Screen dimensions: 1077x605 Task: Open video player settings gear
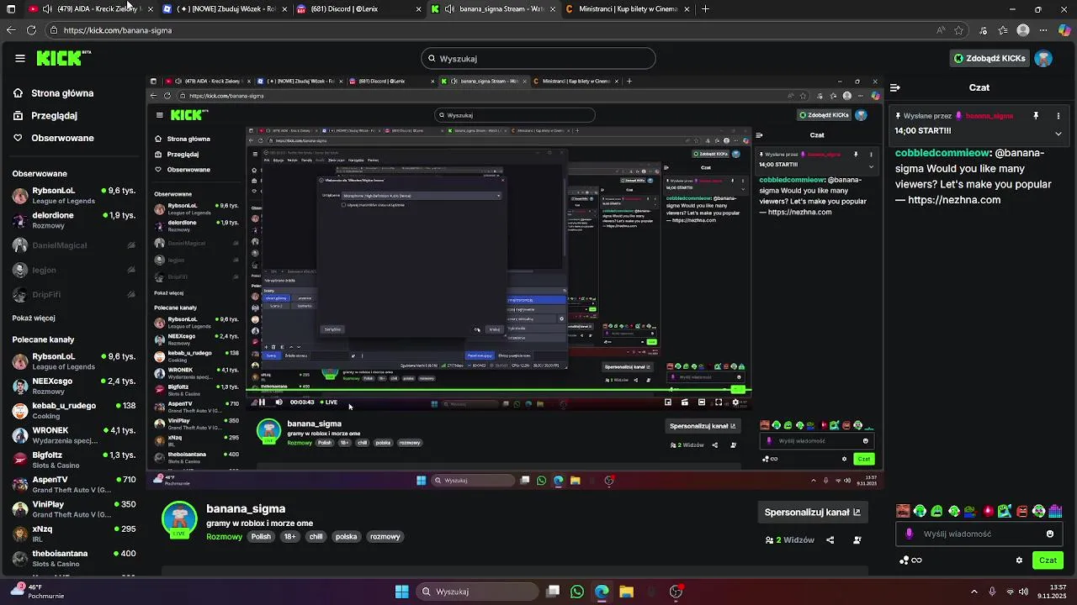coord(735,402)
